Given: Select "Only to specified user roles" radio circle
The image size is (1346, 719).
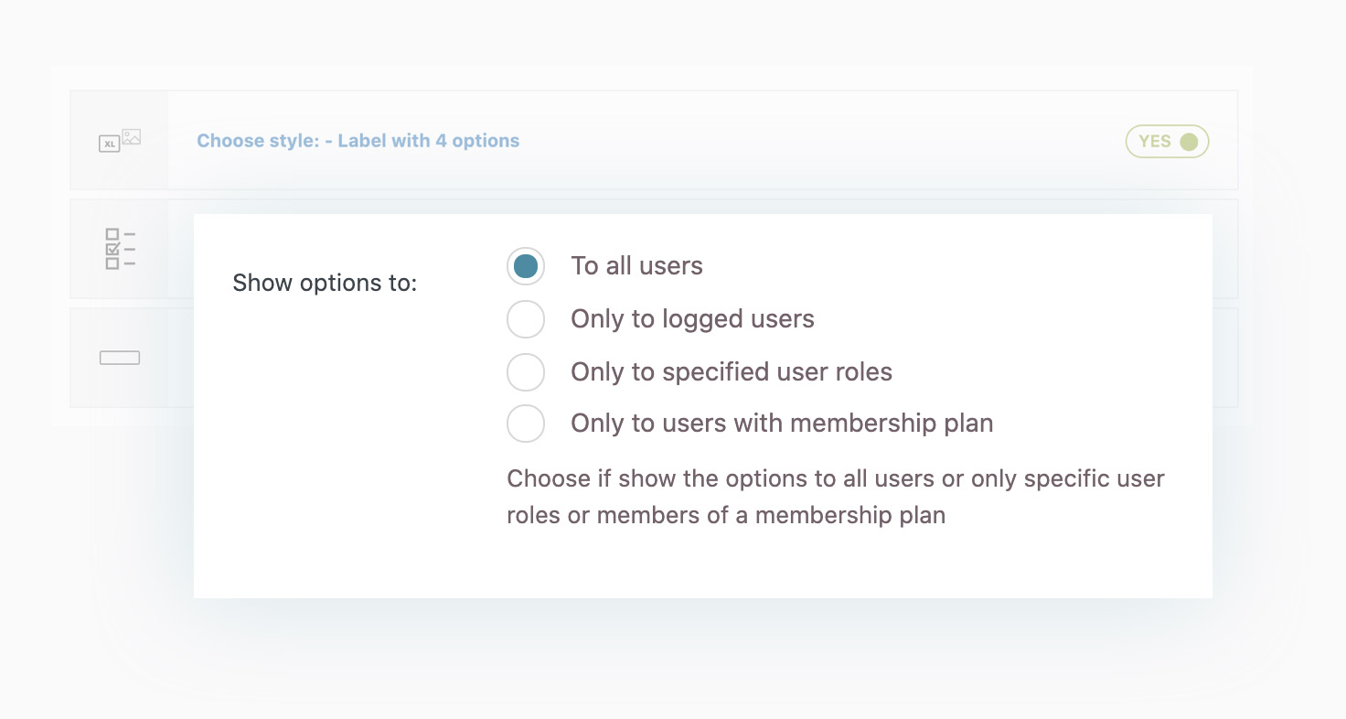Looking at the screenshot, I should click(x=526, y=372).
